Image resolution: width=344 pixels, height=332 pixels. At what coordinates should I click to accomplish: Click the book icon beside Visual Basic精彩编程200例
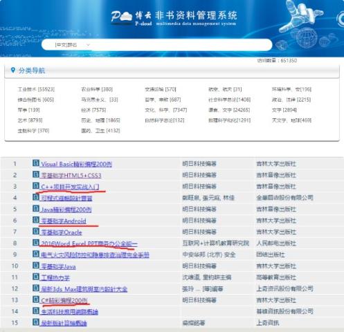(x=36, y=163)
